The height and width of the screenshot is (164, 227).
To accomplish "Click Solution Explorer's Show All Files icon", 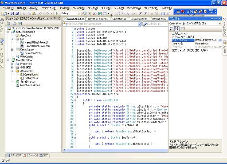I will tap(15, 24).
